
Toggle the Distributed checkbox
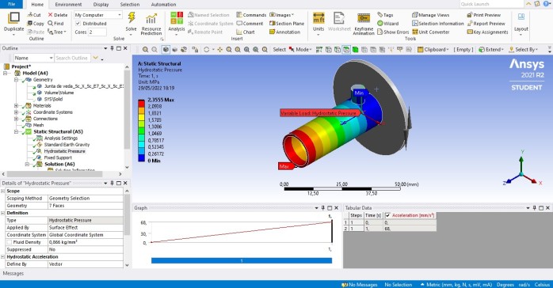[x=78, y=23]
